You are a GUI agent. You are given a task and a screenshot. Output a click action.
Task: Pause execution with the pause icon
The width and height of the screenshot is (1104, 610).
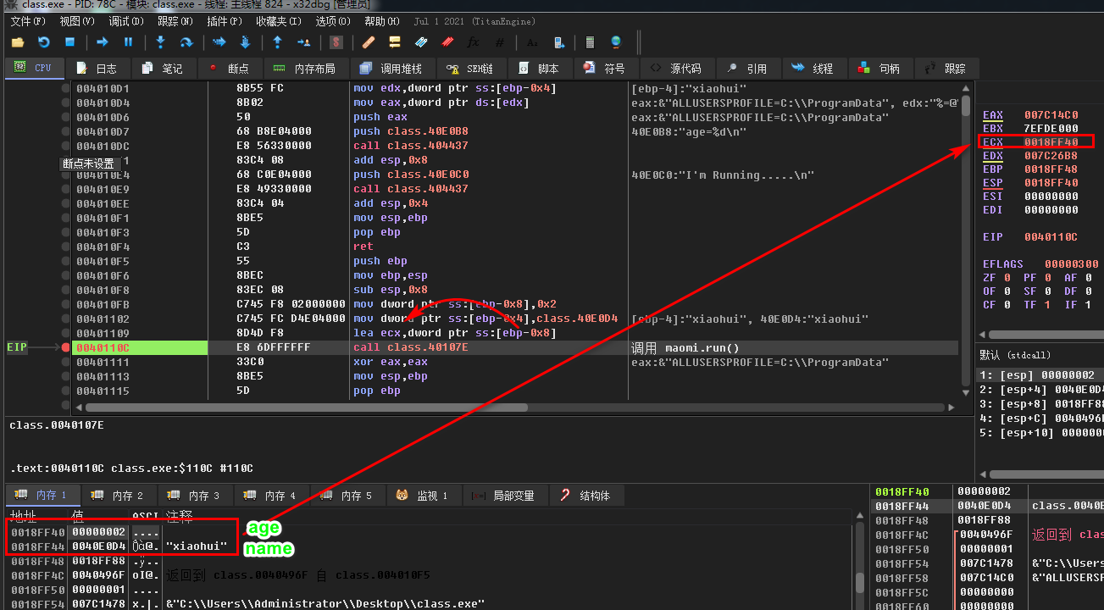[x=129, y=42]
